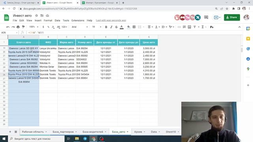Open the Help menu

coord(89,21)
